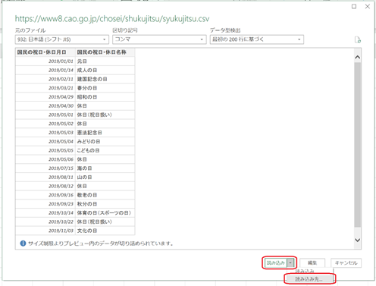Select column header 国民の祝日・休日月日

click(45, 52)
